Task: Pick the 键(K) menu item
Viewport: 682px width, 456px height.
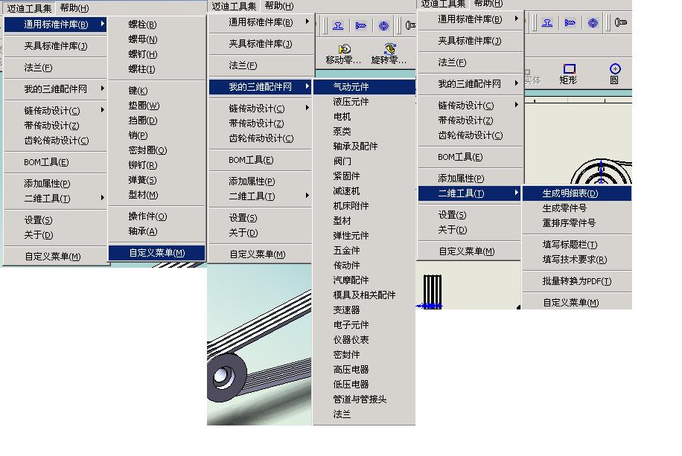Action: [138, 91]
